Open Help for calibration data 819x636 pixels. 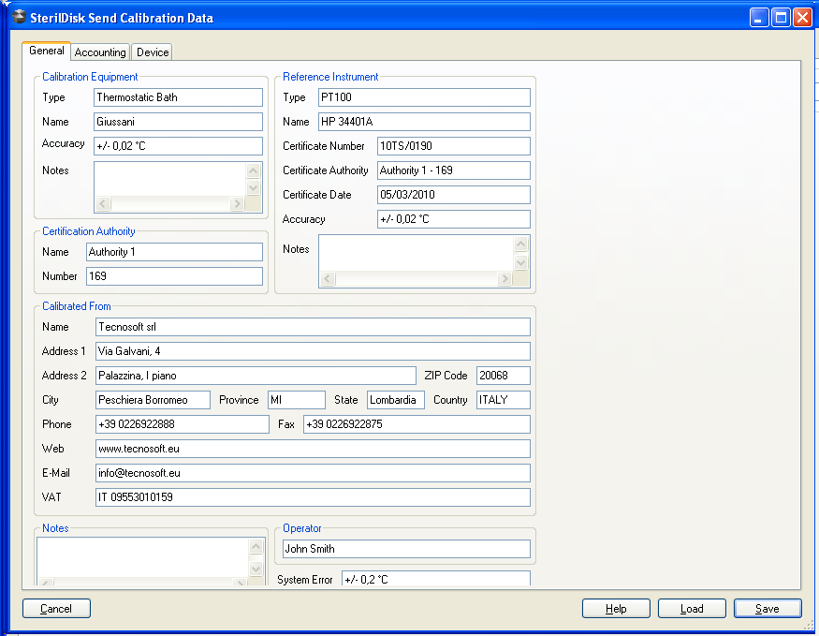616,608
